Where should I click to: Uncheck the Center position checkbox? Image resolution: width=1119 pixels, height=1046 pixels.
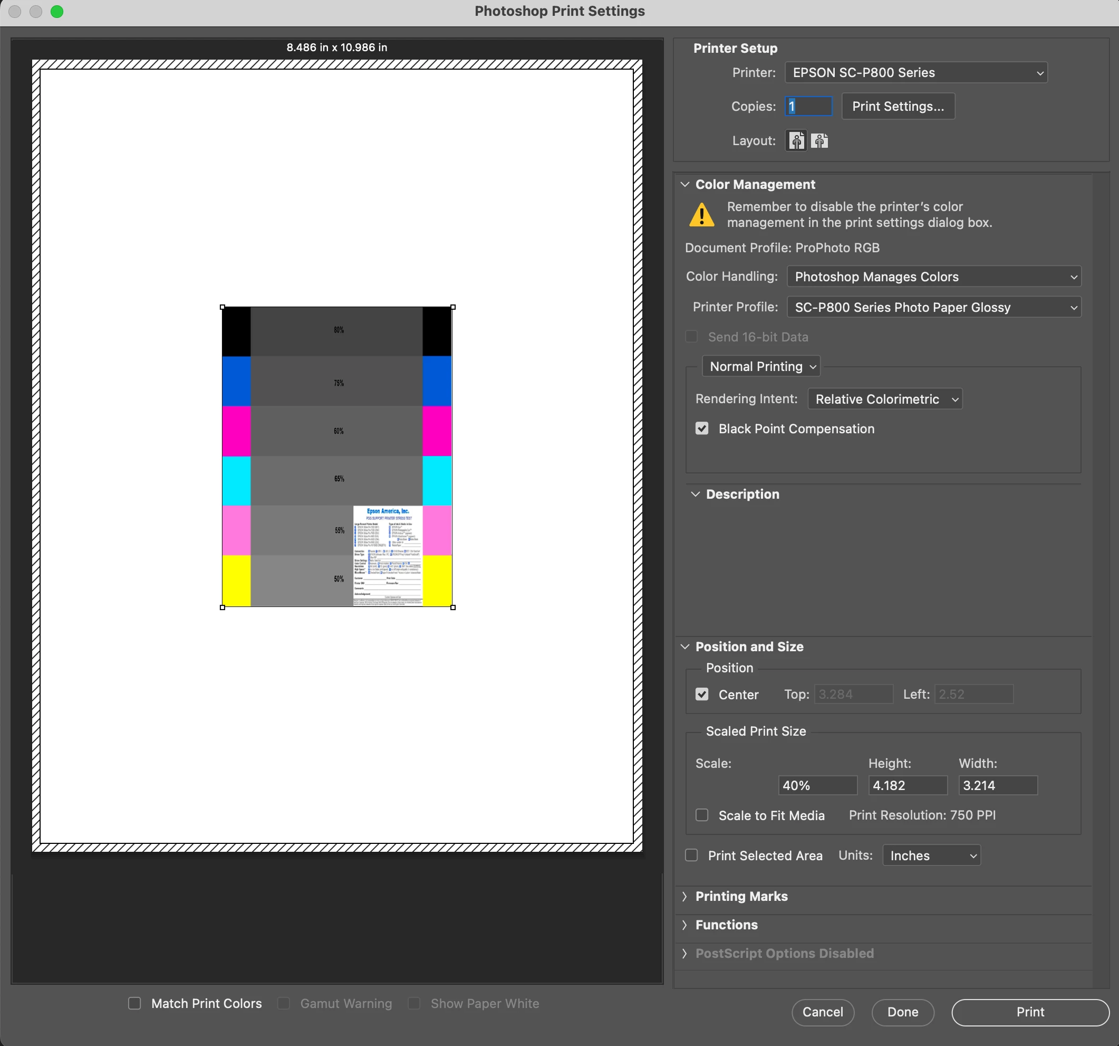701,694
